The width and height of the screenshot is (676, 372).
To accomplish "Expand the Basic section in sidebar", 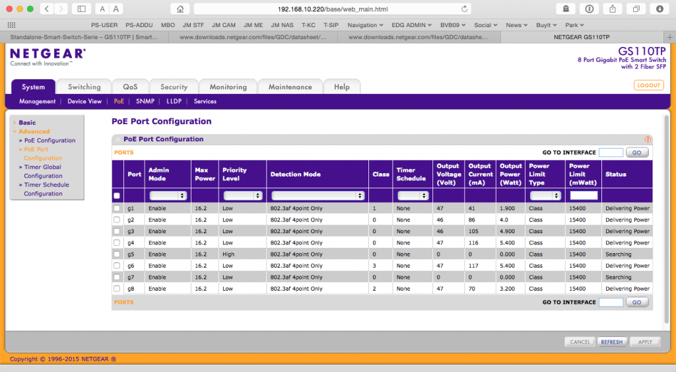I will coord(26,122).
